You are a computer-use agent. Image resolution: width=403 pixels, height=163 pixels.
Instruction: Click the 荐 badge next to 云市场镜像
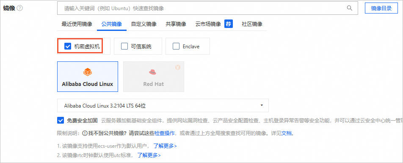click(229, 24)
